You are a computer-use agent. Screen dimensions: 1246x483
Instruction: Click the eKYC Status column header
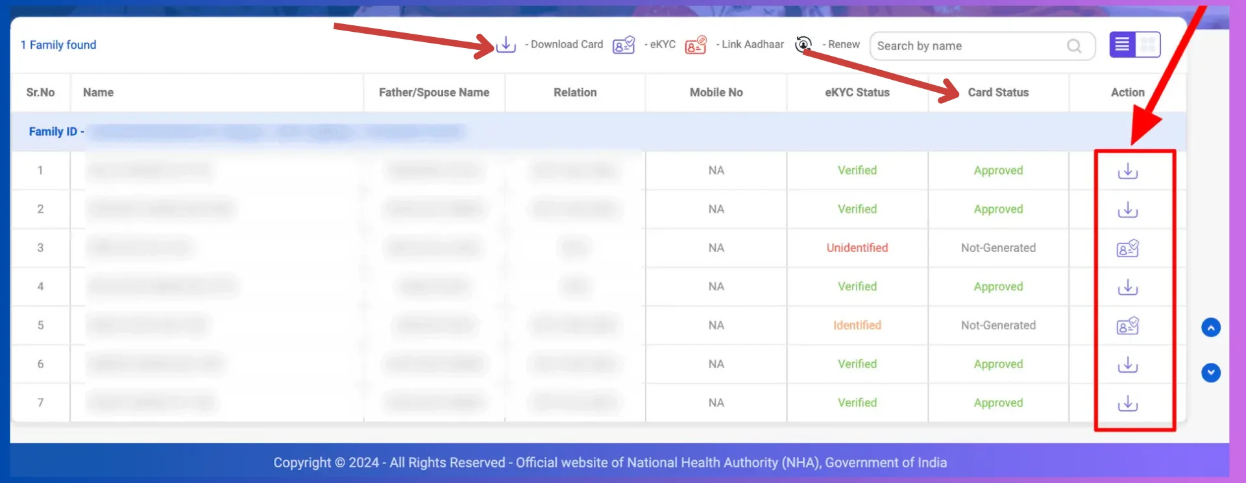[857, 92]
